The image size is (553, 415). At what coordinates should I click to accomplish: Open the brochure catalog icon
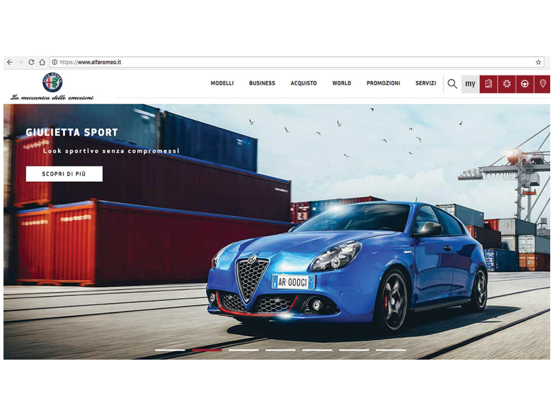[x=488, y=84]
